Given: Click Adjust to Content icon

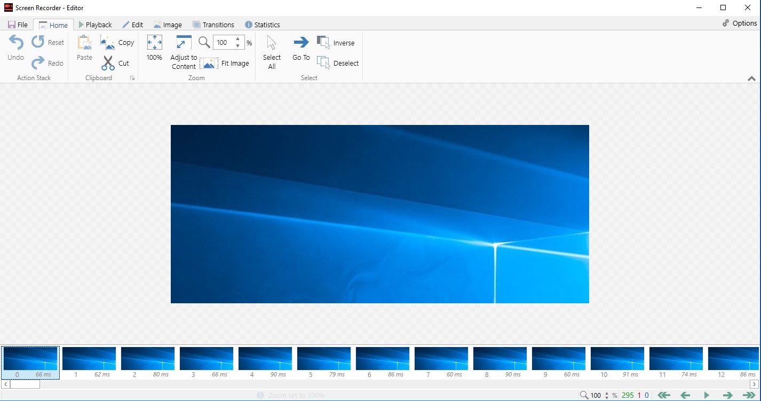Looking at the screenshot, I should point(184,43).
